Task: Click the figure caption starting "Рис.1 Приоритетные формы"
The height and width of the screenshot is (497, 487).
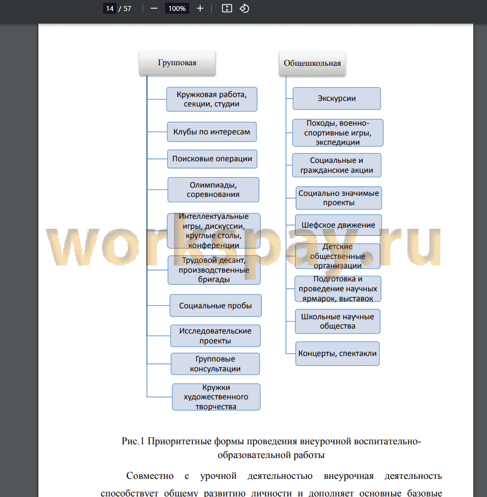Action: pyautogui.click(x=271, y=448)
